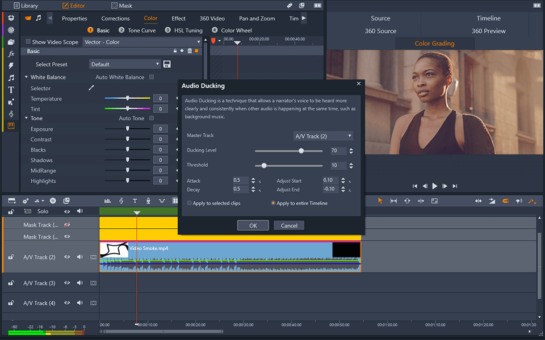The width and height of the screenshot is (545, 340).
Task: Click the Video Smoke.mp4 clip on the timeline
Action: (227, 249)
